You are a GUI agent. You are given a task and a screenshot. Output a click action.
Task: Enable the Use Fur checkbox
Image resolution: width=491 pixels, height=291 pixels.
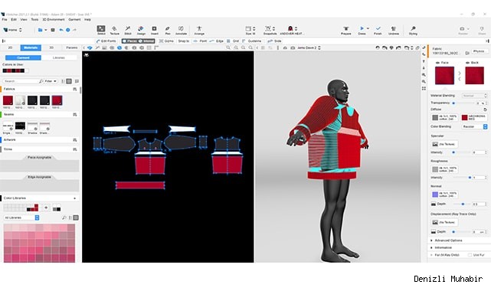pyautogui.click(x=470, y=255)
